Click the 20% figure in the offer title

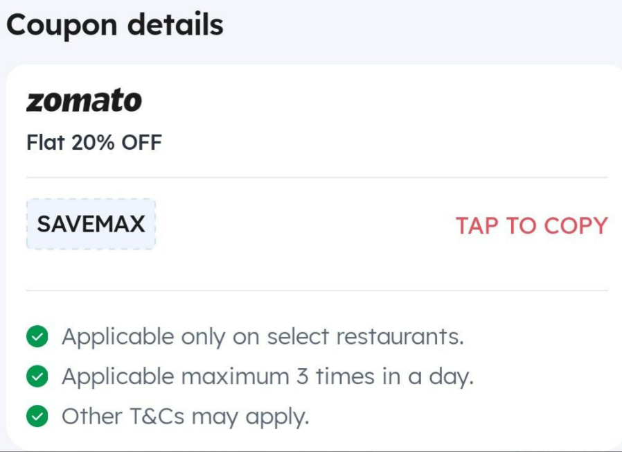point(94,143)
